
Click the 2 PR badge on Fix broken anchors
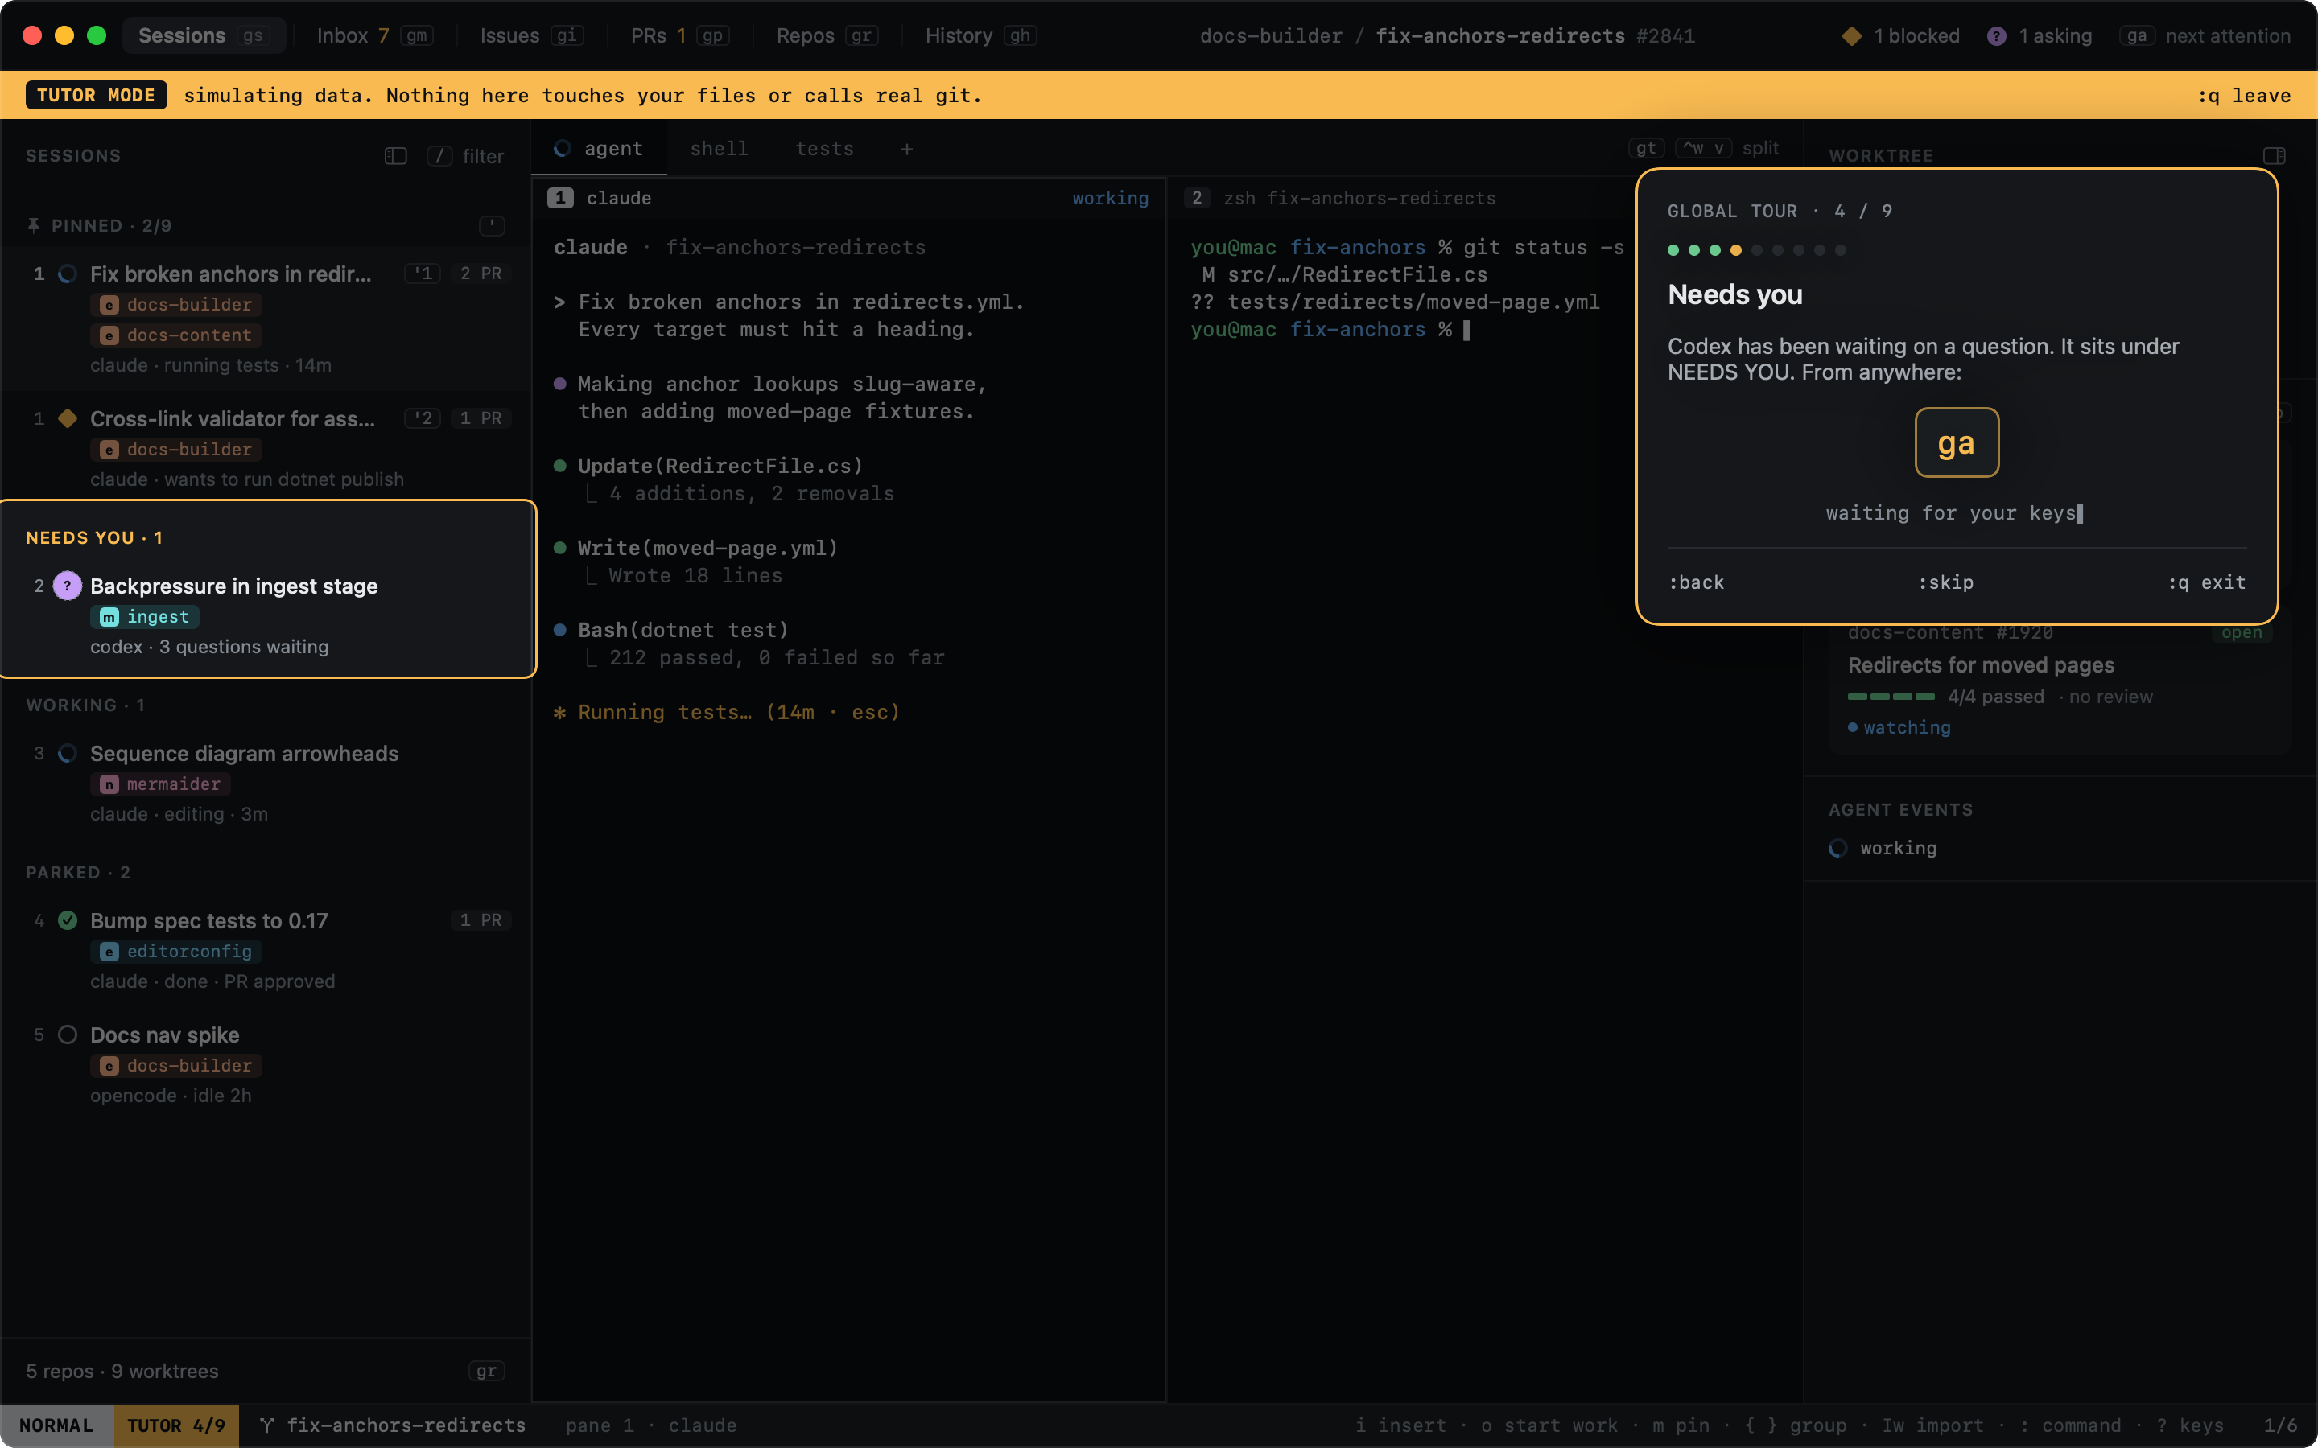pos(481,274)
